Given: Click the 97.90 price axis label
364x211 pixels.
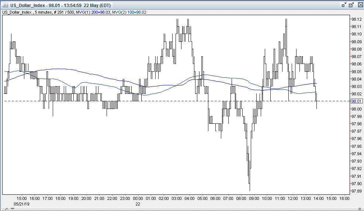Looking at the screenshot, I should coord(356,184).
